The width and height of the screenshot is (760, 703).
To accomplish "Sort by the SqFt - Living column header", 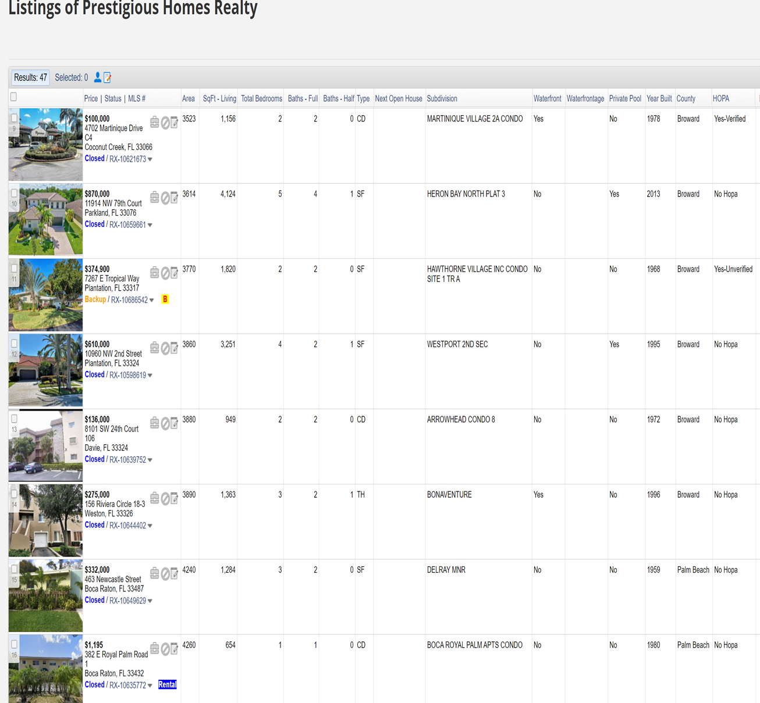I will tap(219, 99).
